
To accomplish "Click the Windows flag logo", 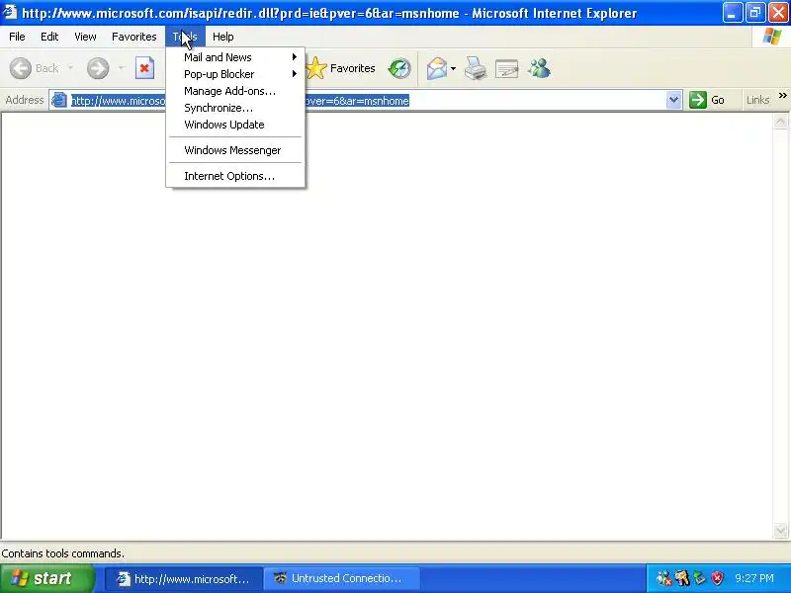I will click(x=772, y=37).
